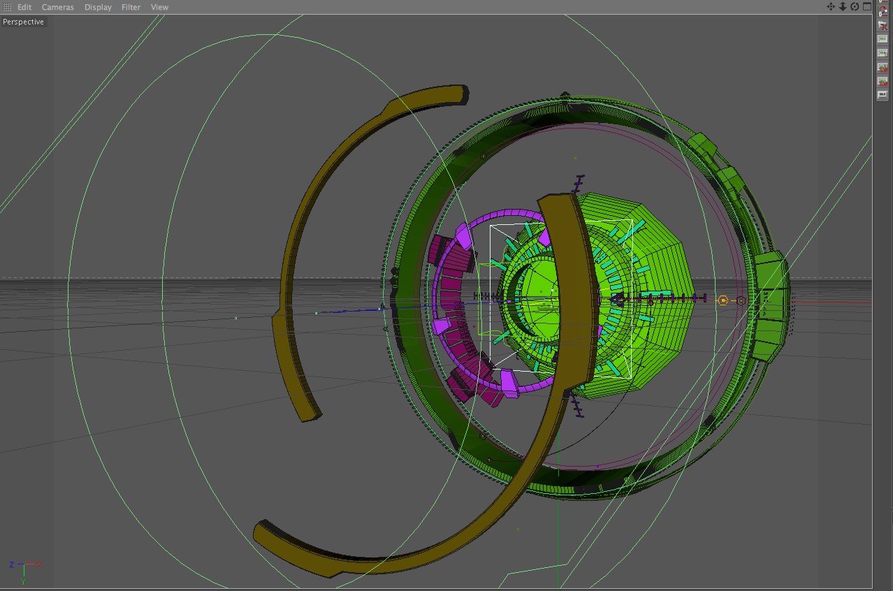
Task: Toggle the maximize viewport panel icon
Action: click(866, 6)
